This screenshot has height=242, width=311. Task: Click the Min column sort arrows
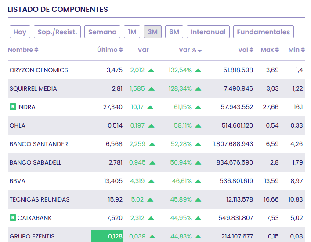(x=302, y=50)
